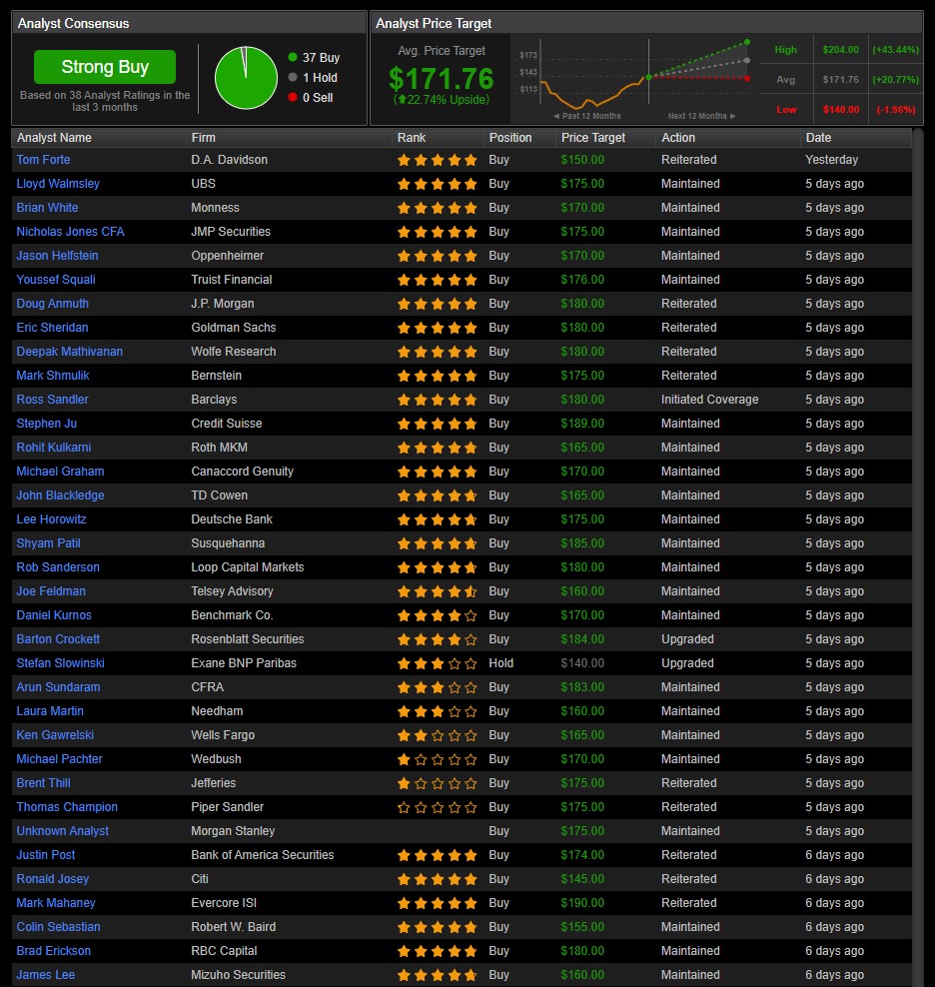Click Barton Crockett's star rank icons
Image resolution: width=935 pixels, height=987 pixels.
click(x=437, y=639)
